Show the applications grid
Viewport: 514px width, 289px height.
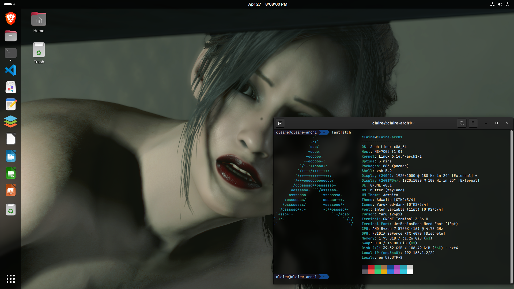pos(11,279)
